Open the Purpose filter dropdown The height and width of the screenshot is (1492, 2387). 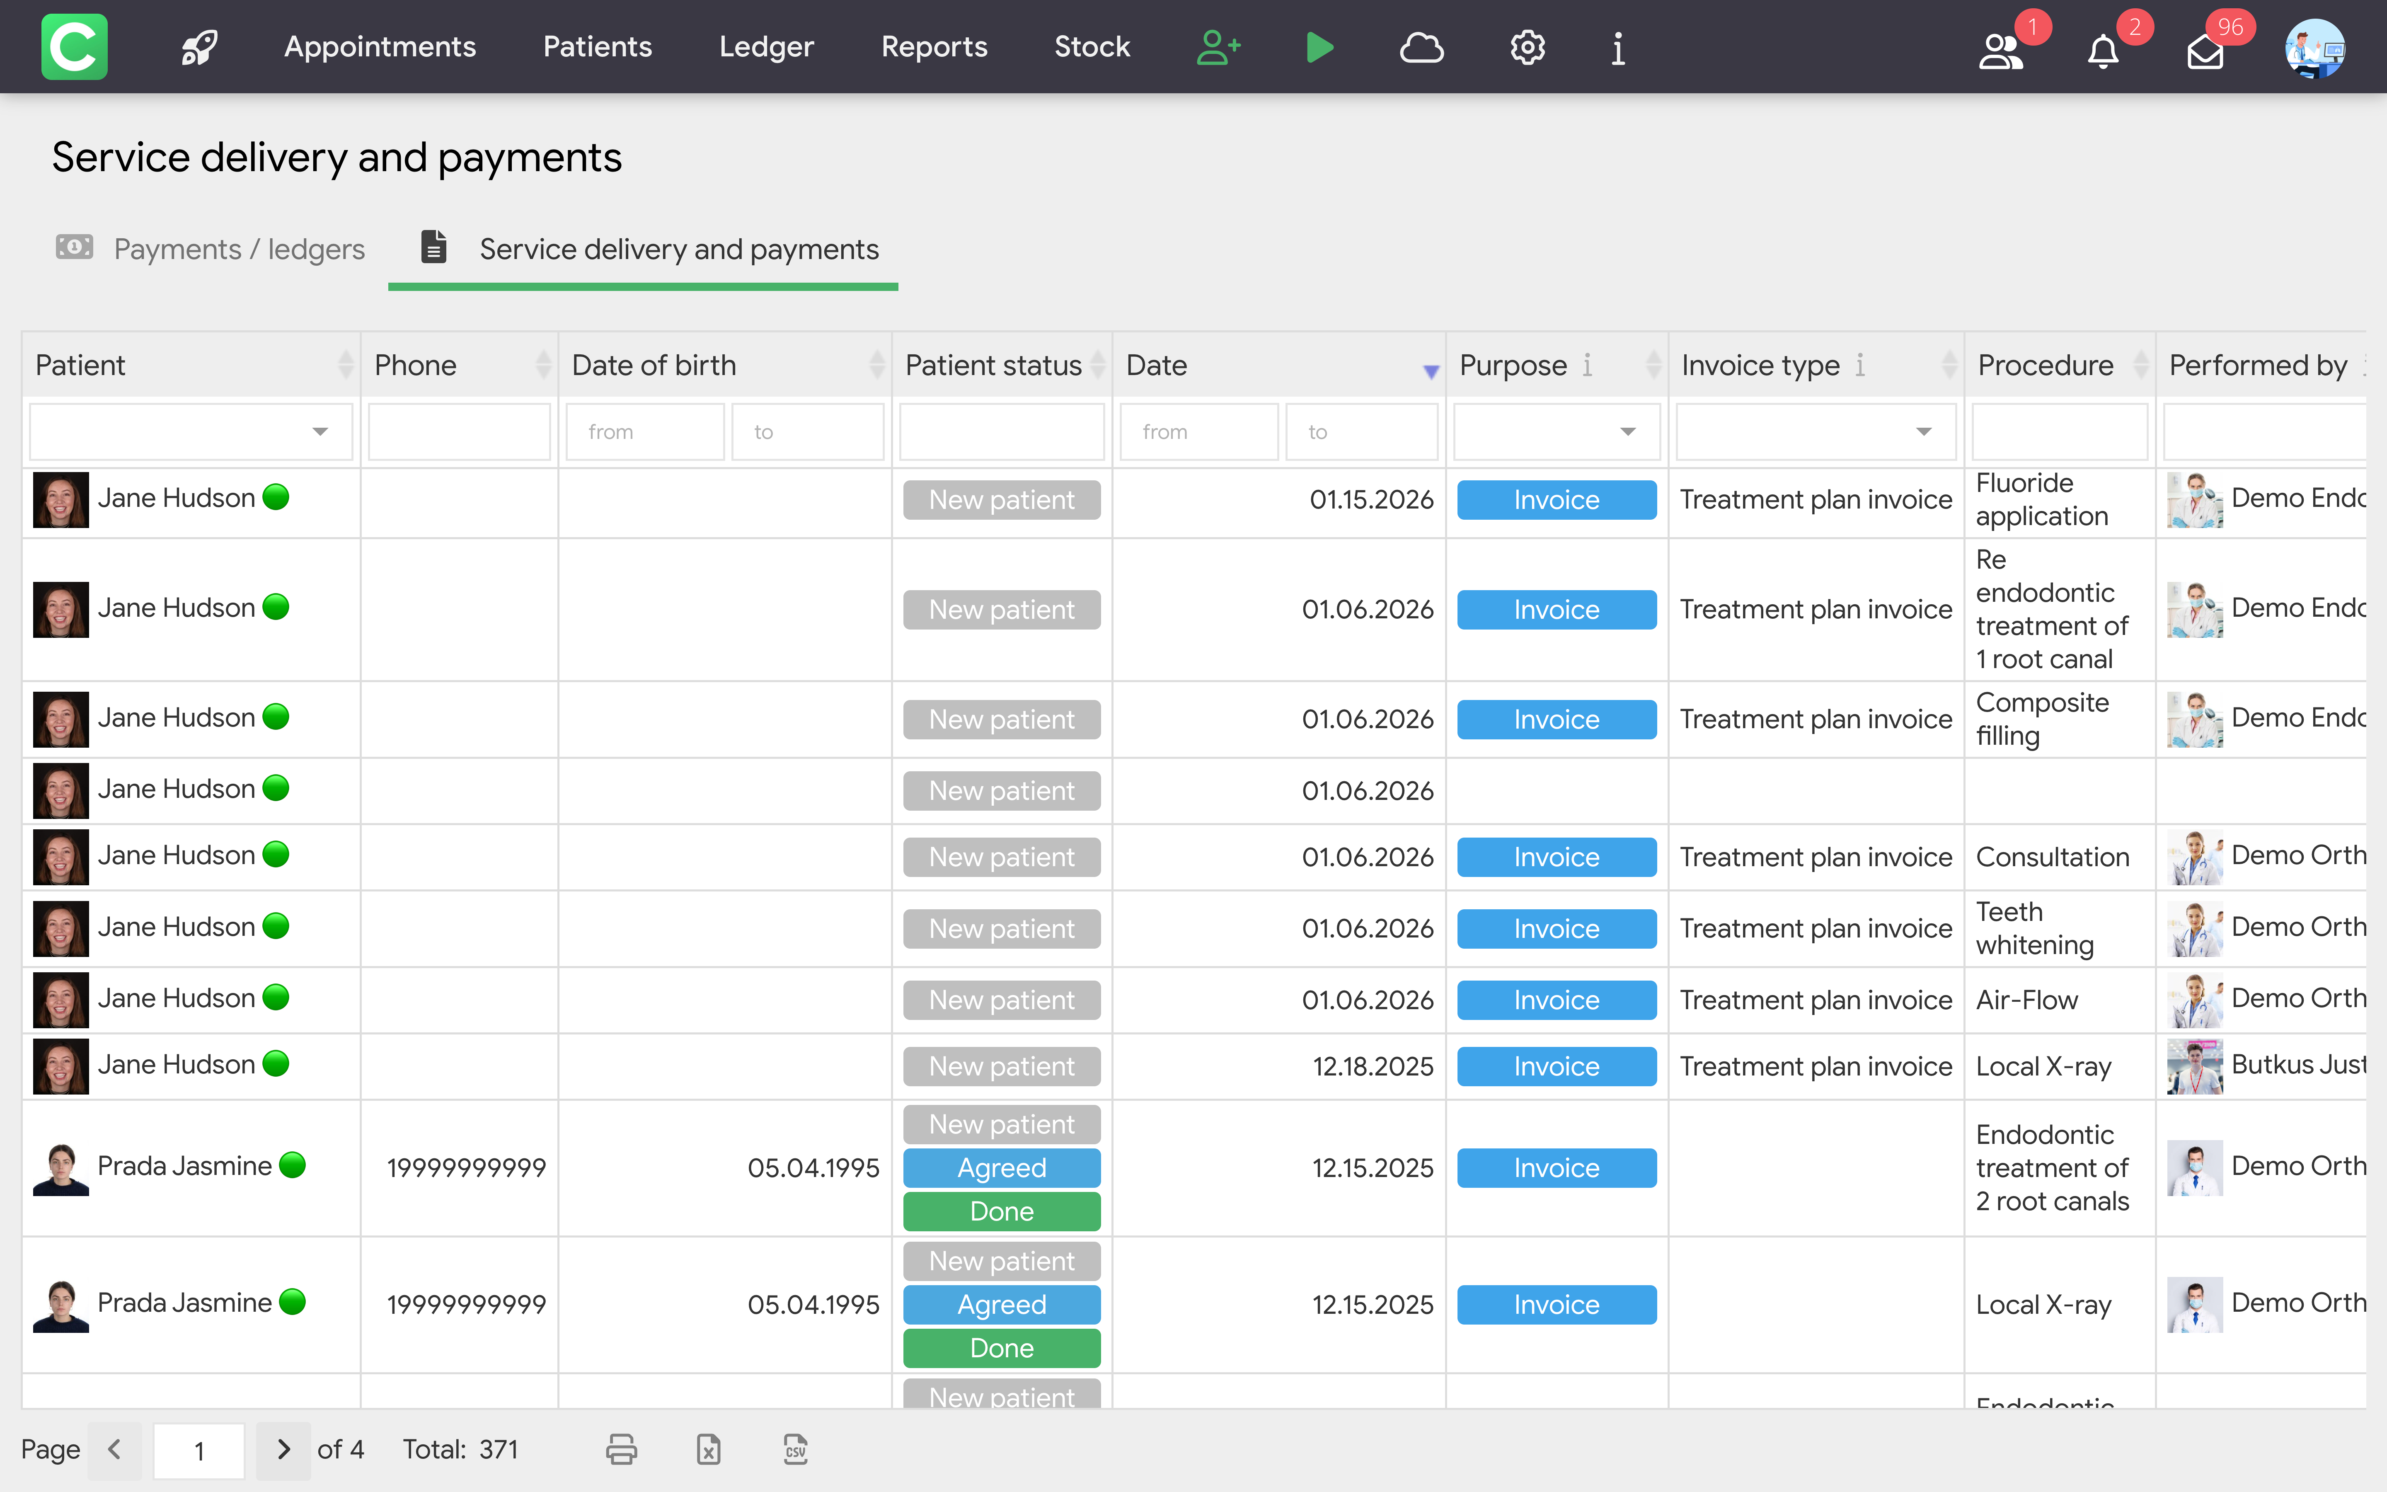point(1627,431)
